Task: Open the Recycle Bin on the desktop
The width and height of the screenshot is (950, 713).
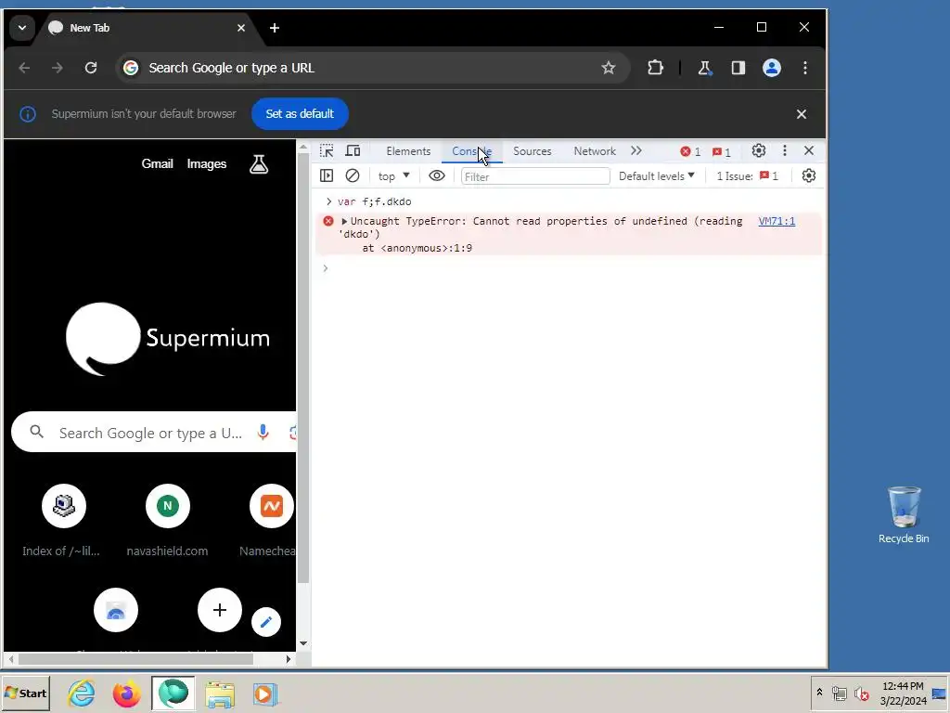Action: click(x=904, y=514)
